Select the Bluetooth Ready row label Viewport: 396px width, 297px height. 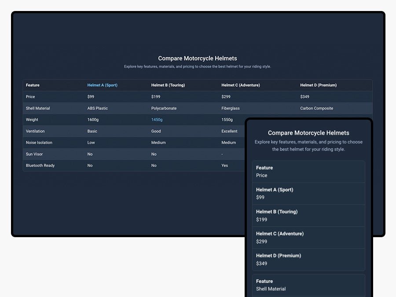coord(40,165)
